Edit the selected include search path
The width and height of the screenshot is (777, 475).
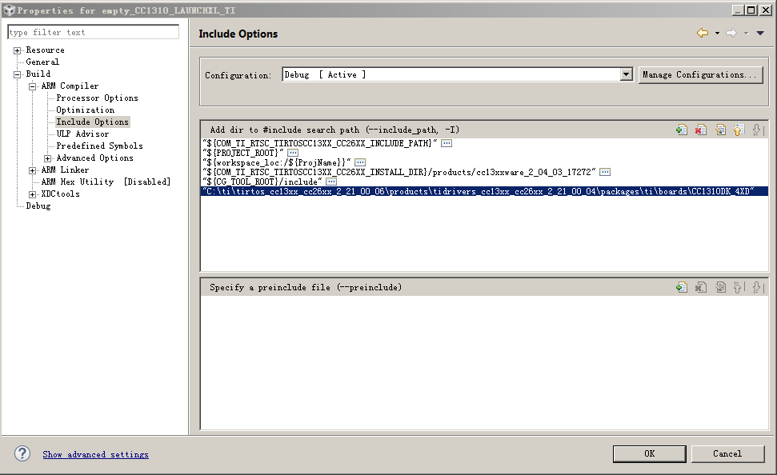(720, 130)
